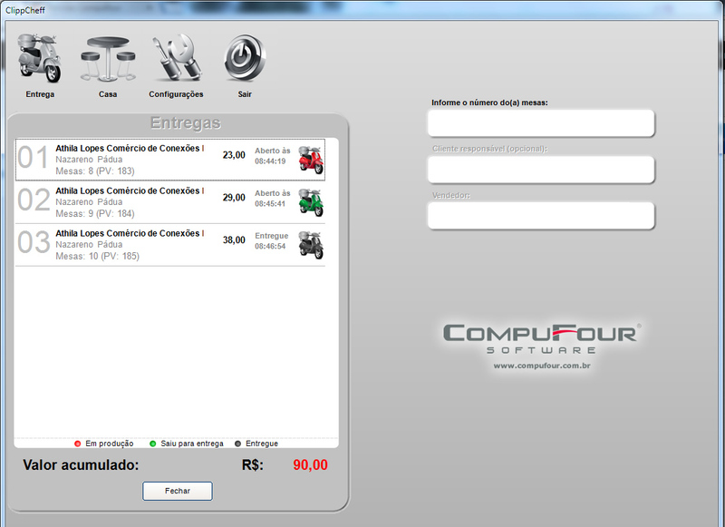
Task: Click the red Em produção legend dot
Action: [78, 444]
